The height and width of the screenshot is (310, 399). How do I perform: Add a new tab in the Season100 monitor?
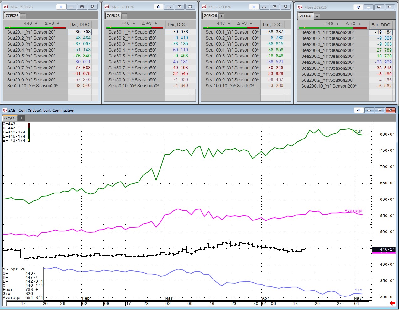coord(221,16)
